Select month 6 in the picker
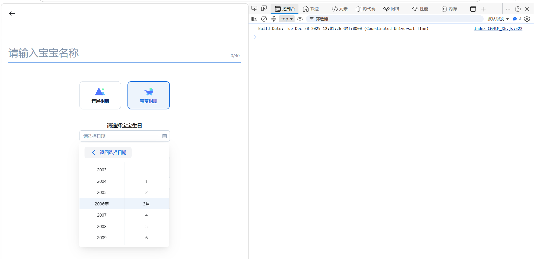The height and width of the screenshot is (259, 535). coord(146,238)
